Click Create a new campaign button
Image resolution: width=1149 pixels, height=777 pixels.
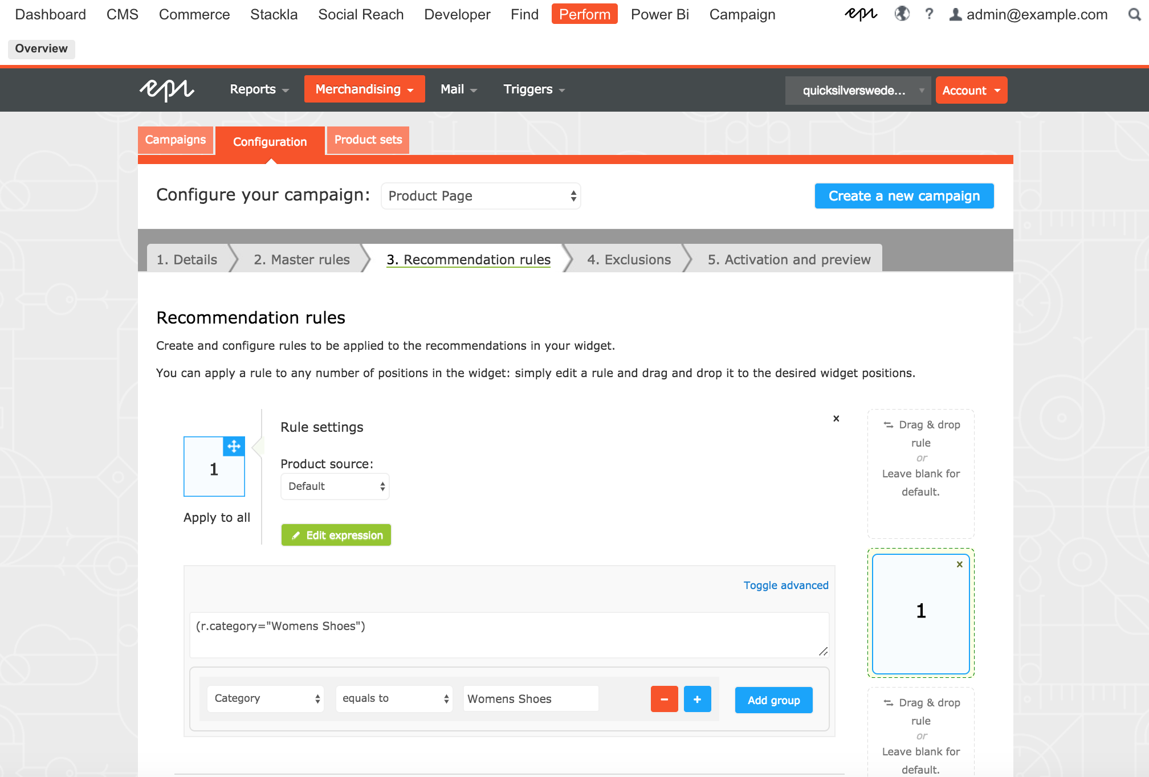tap(904, 196)
